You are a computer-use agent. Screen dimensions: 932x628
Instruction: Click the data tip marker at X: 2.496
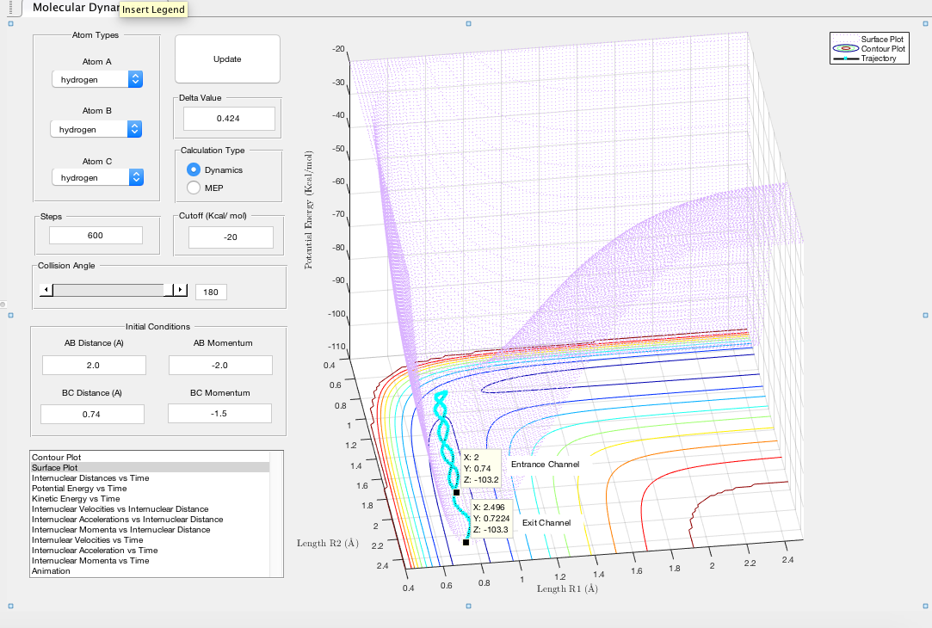[x=466, y=542]
